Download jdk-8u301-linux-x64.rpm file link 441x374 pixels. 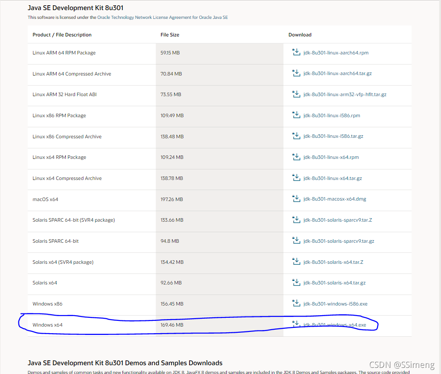coord(331,157)
